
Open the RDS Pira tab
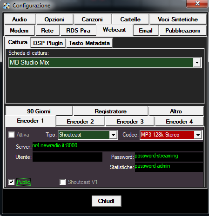click(78, 31)
